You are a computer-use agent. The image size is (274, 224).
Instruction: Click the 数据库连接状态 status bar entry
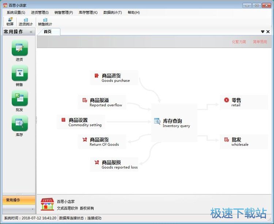(x=80, y=218)
